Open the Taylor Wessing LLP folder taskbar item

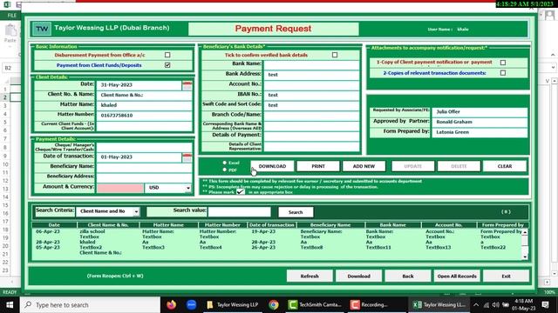(x=233, y=305)
